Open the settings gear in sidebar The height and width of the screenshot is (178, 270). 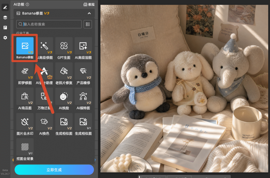pos(5,38)
